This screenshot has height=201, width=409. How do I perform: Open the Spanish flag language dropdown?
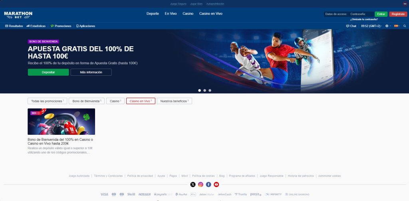(397, 26)
